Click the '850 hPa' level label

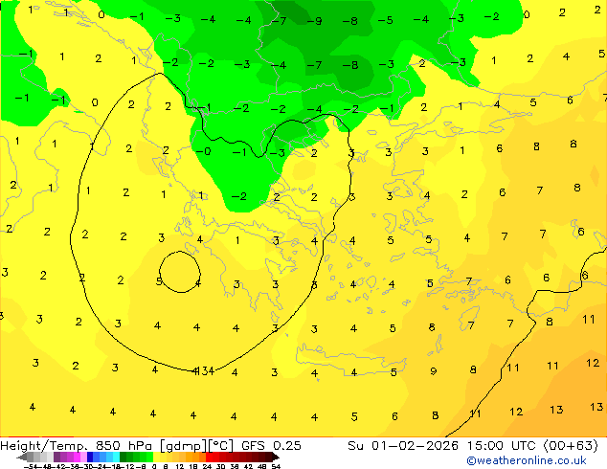124,445
